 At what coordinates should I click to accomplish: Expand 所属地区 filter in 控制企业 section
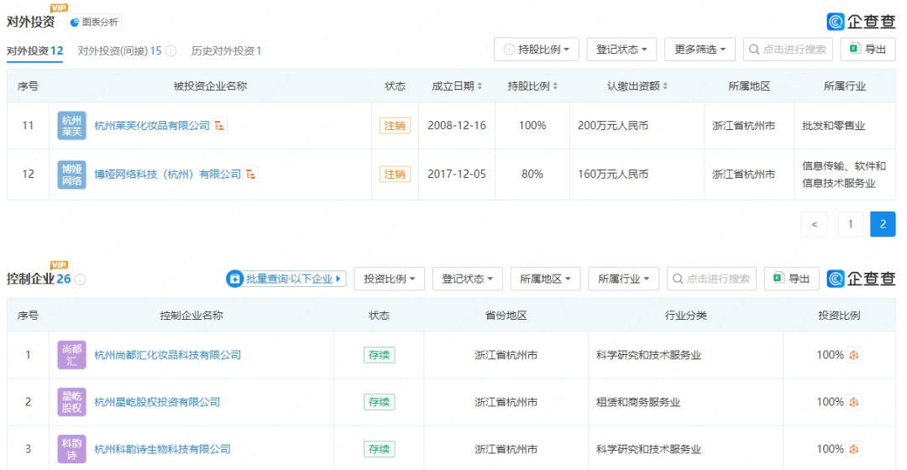point(545,279)
